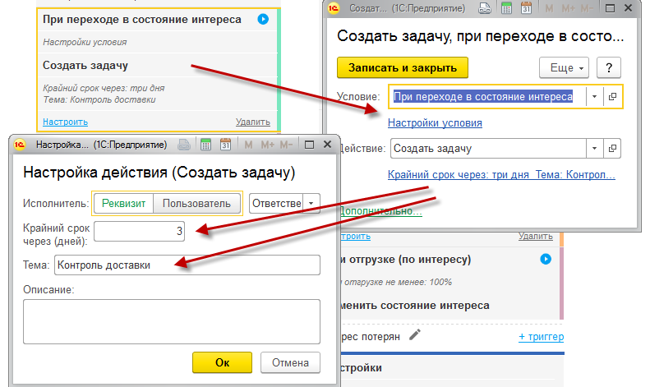Expand the Условие dropdown arrow

pyautogui.click(x=594, y=96)
